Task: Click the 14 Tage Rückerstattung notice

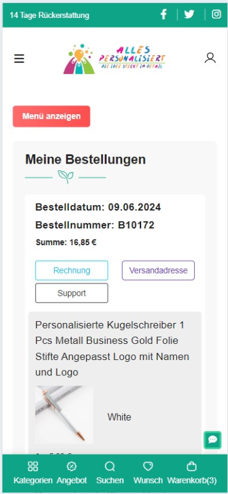Action: click(x=49, y=15)
